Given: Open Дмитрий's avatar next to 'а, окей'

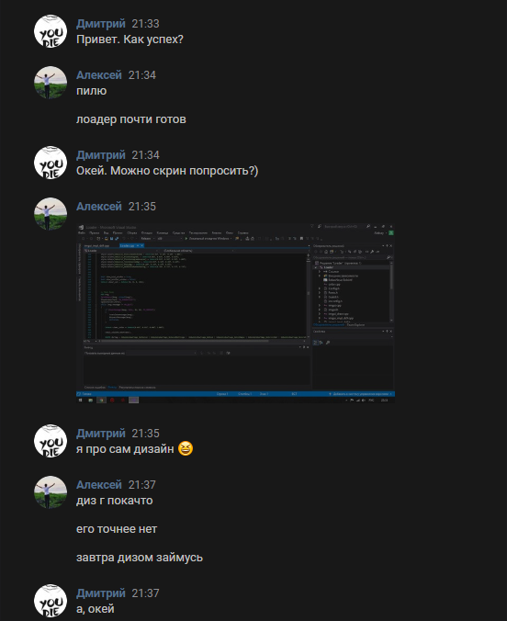Looking at the screenshot, I should [51, 601].
